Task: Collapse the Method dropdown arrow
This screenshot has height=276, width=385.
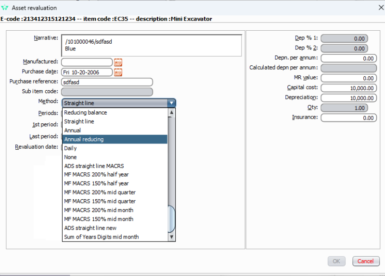Action: pos(171,103)
